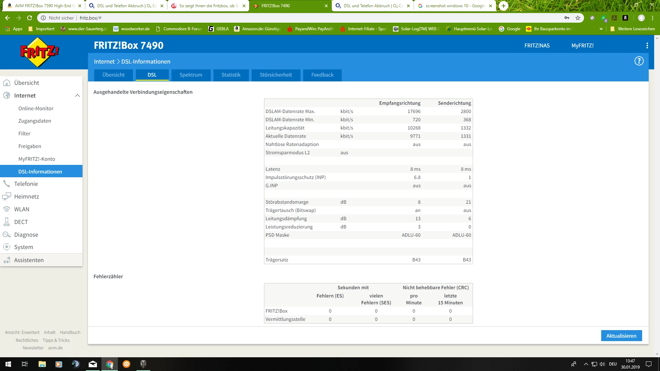The width and height of the screenshot is (660, 371).
Task: Click the FRITZ! logo
Action: 39,52
